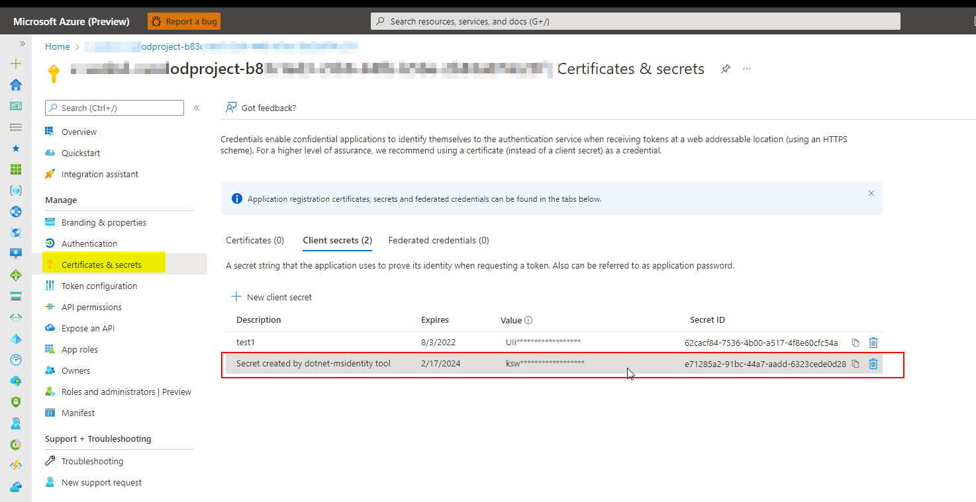Click the Value column info icon
This screenshot has width=976, height=502.
tap(528, 320)
